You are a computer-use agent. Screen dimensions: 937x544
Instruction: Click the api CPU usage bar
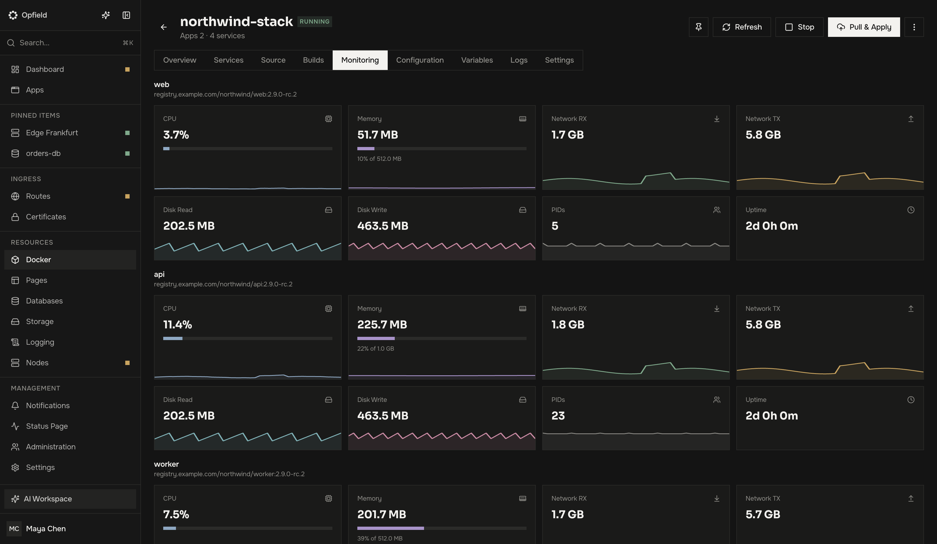point(248,338)
